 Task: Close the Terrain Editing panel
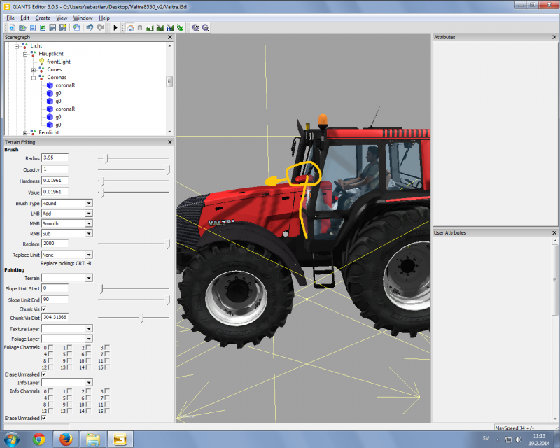click(x=170, y=142)
